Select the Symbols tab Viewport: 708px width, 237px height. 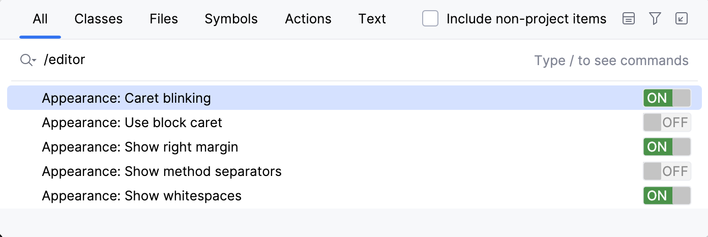coord(231,19)
